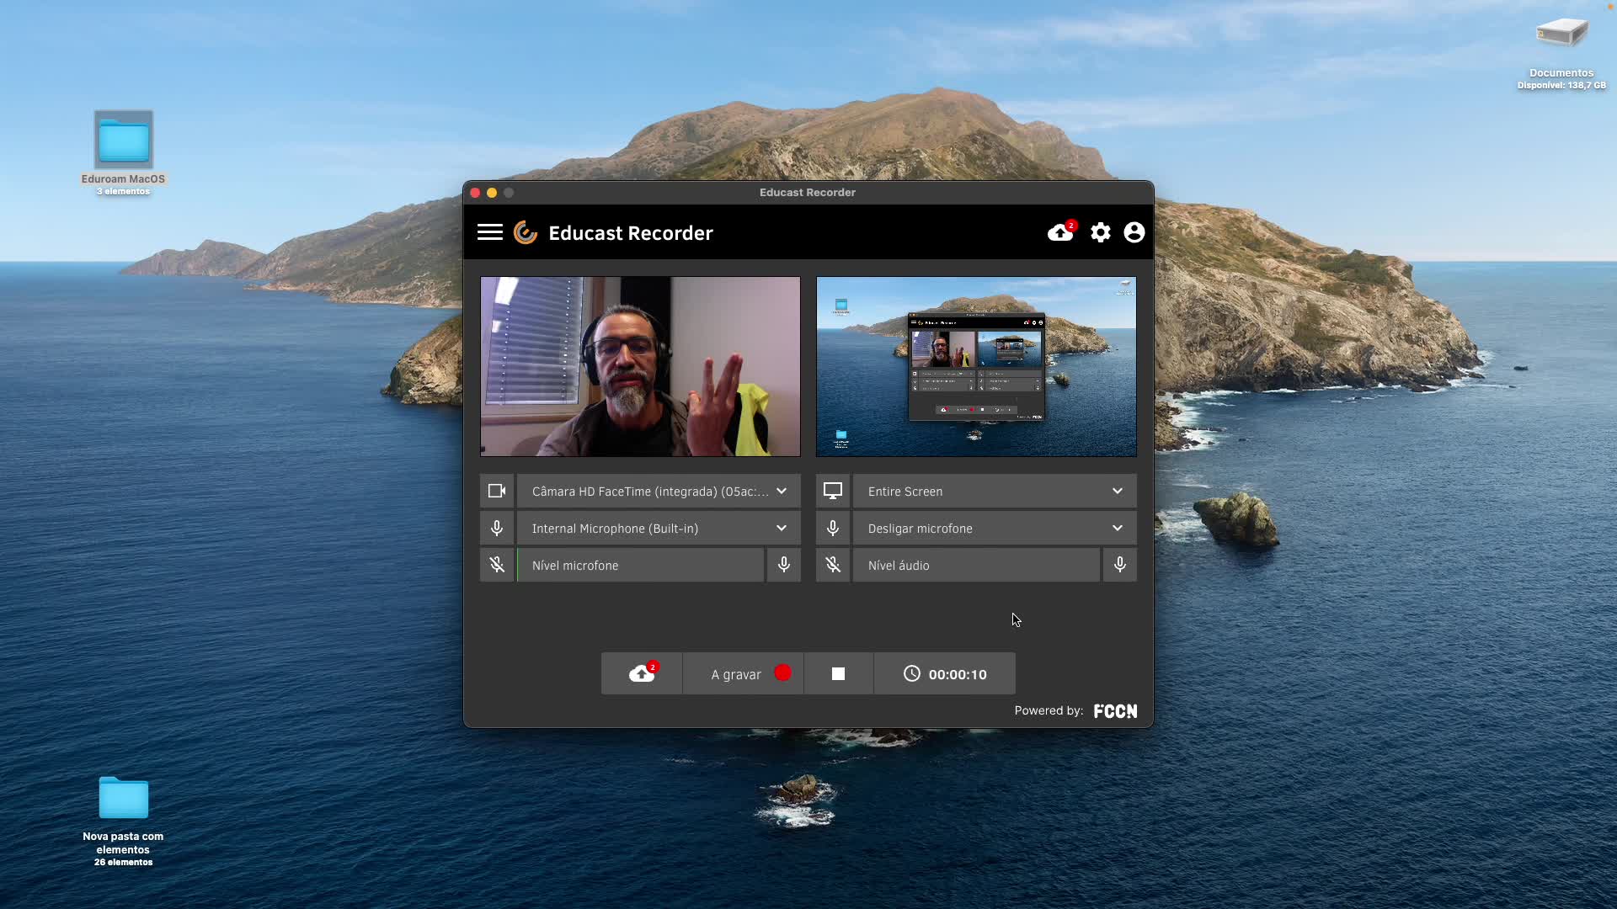Click the Nível microfone level bar
Screen dimensions: 1617x909
point(640,565)
